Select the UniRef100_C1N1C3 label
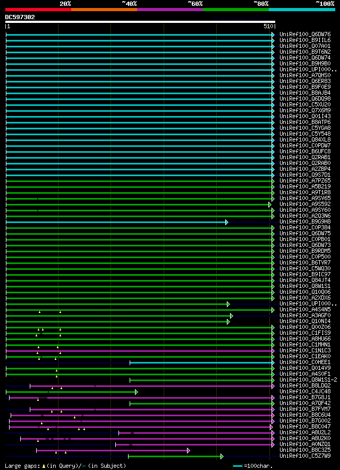Image resolution: width=340 pixels, height=470 pixels. coord(305,351)
